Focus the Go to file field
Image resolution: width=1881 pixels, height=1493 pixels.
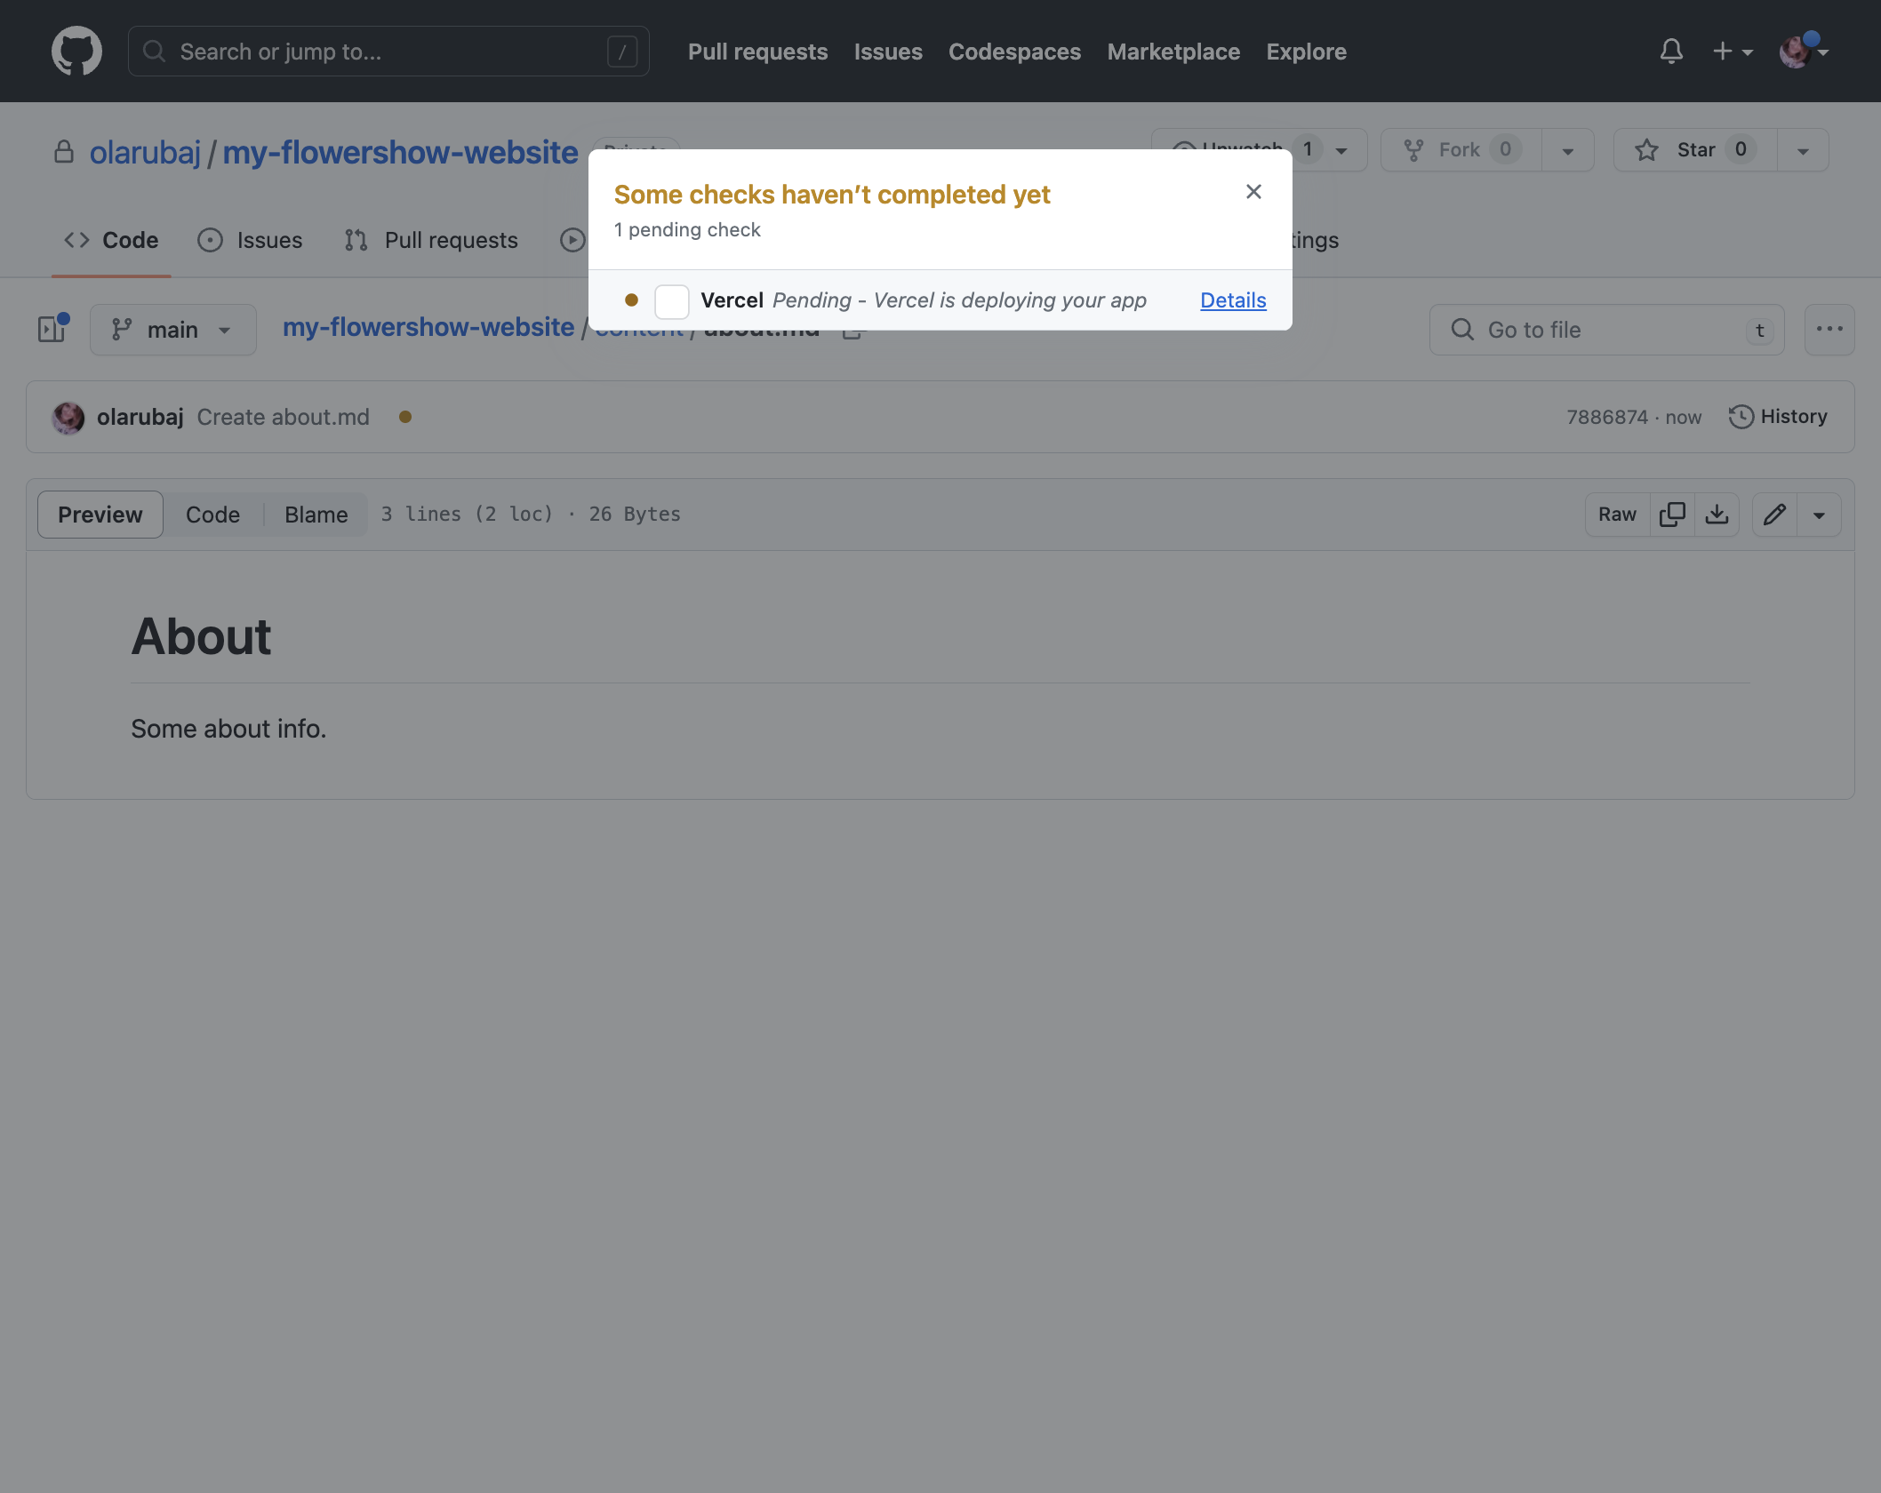[1607, 330]
